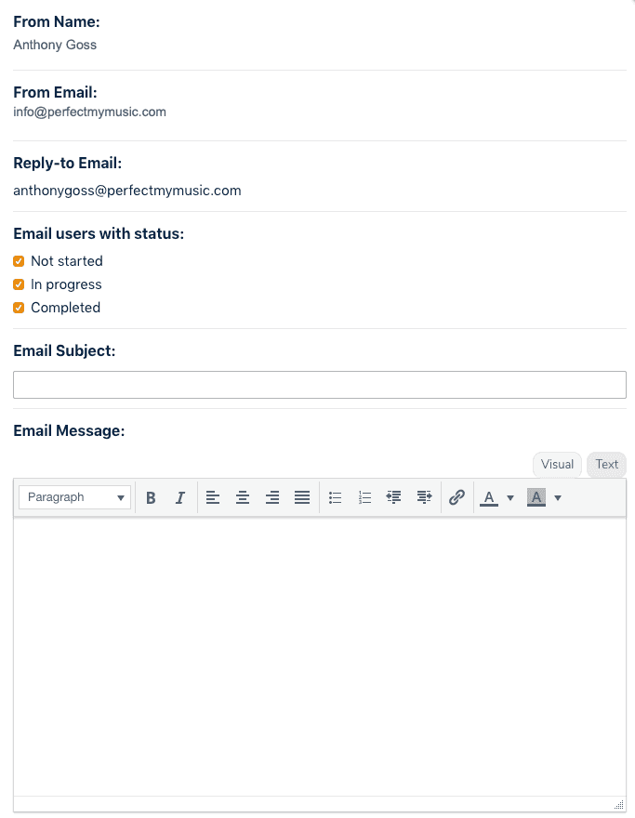Switch to the Visual editor tab

pos(557,464)
